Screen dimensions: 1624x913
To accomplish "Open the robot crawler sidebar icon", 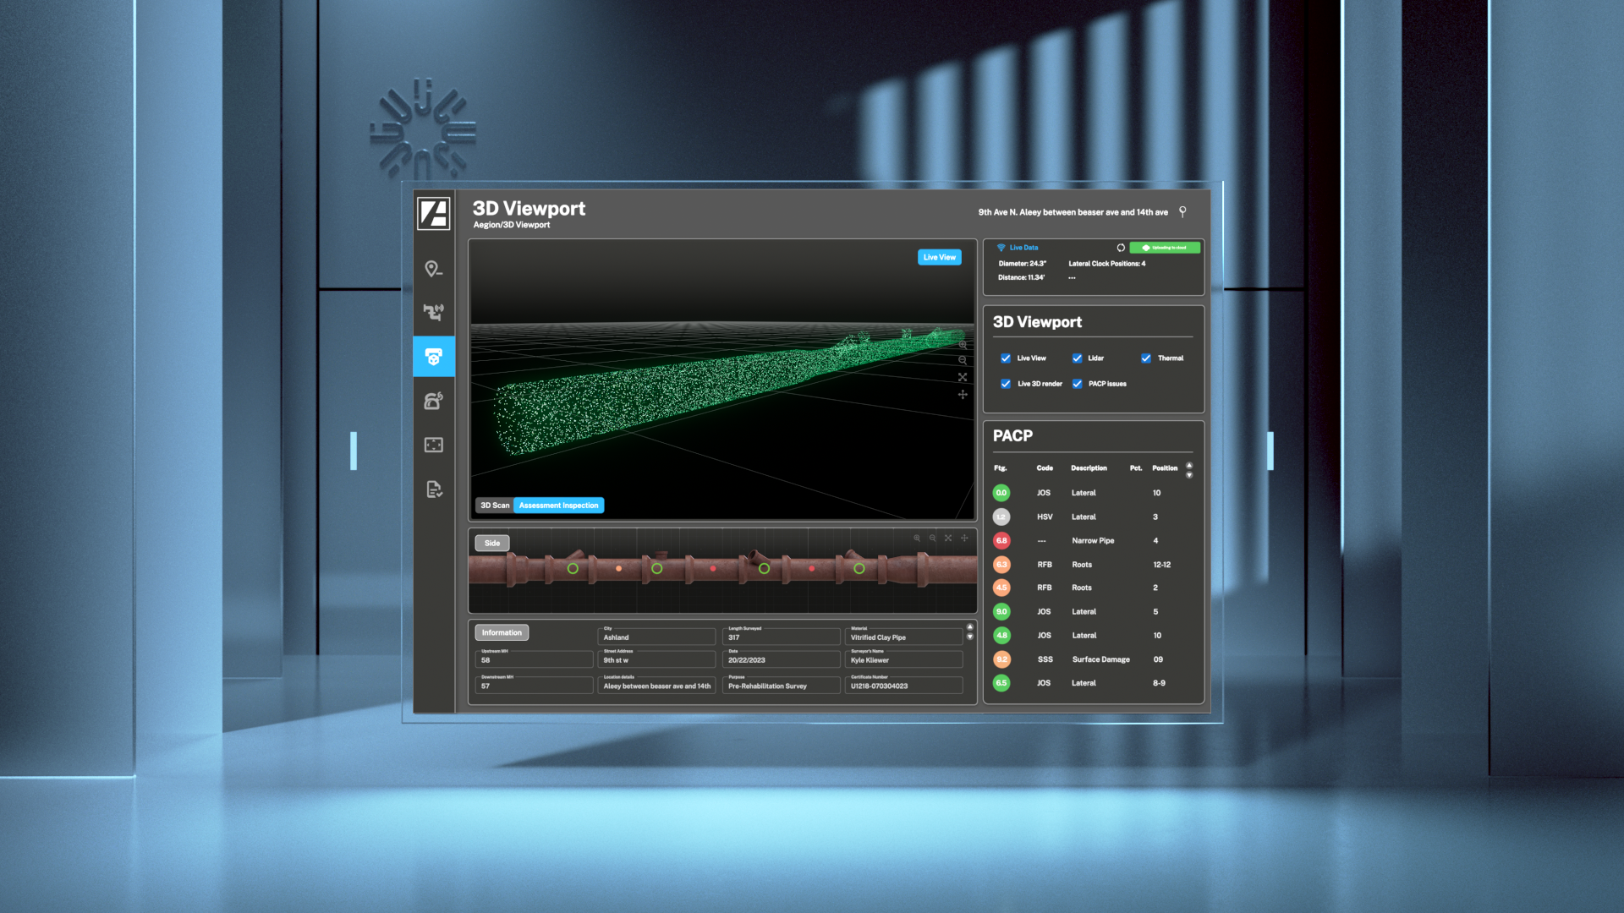I will point(433,401).
